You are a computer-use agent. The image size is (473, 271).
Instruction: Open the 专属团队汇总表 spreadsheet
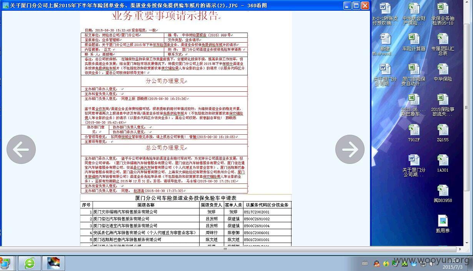443,45
